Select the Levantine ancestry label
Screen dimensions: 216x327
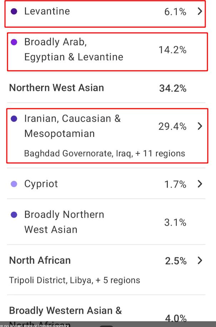pyautogui.click(x=47, y=11)
